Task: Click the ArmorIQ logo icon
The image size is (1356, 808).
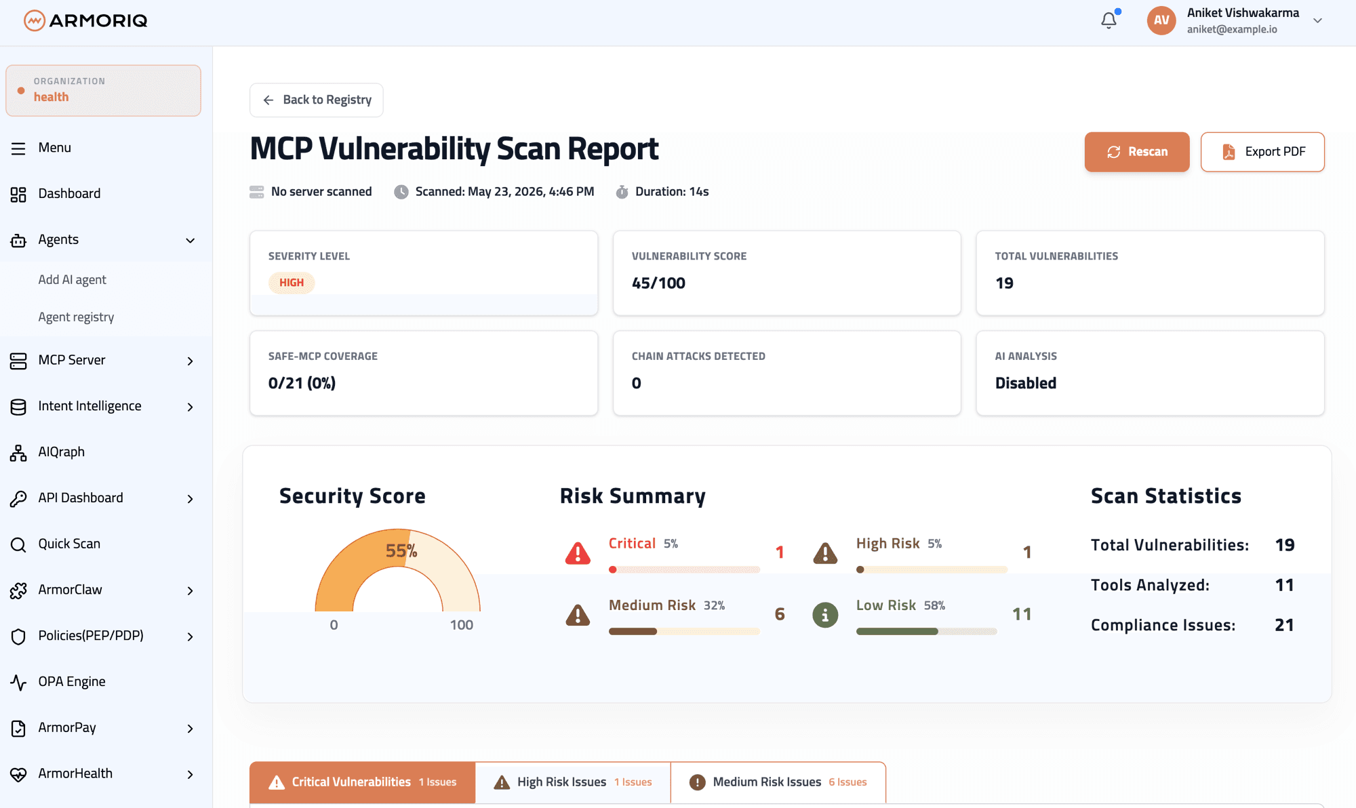Action: (x=34, y=21)
